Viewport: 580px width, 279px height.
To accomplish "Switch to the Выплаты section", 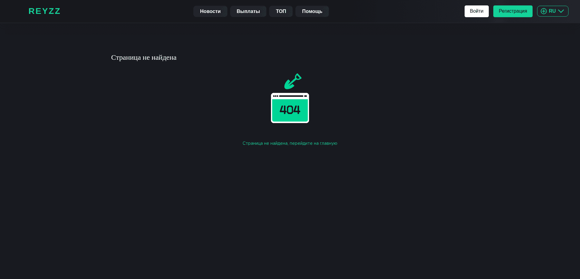I will (248, 11).
